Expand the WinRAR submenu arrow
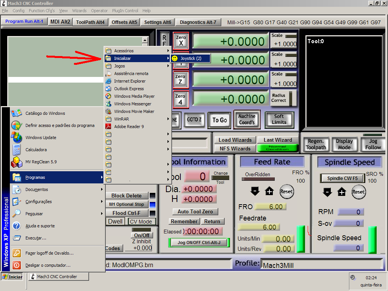The width and height of the screenshot is (388, 291). pyautogui.click(x=168, y=119)
